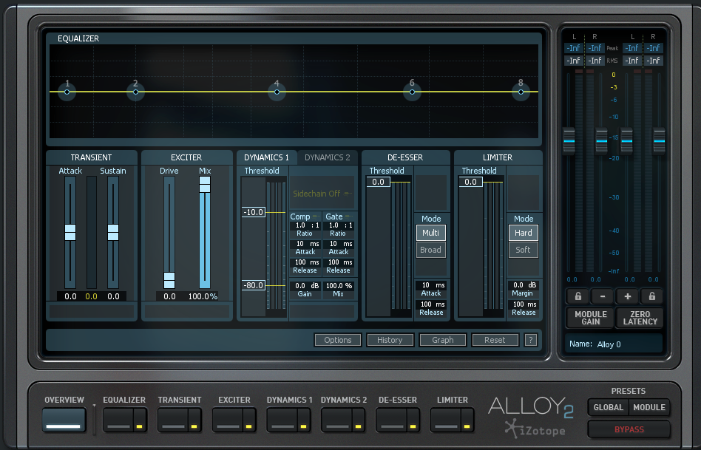Click the Dynamics Gain 0.0 dB field
Image resolution: width=701 pixels, height=450 pixels.
point(305,285)
